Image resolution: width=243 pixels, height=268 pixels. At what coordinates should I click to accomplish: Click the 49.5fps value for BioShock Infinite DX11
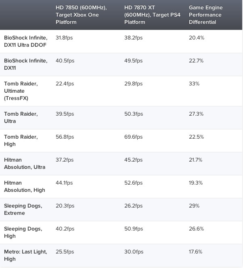pyautogui.click(x=134, y=60)
